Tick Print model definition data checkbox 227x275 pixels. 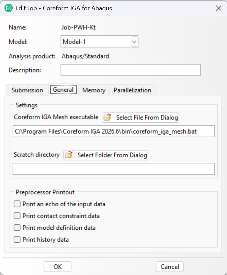(x=17, y=228)
